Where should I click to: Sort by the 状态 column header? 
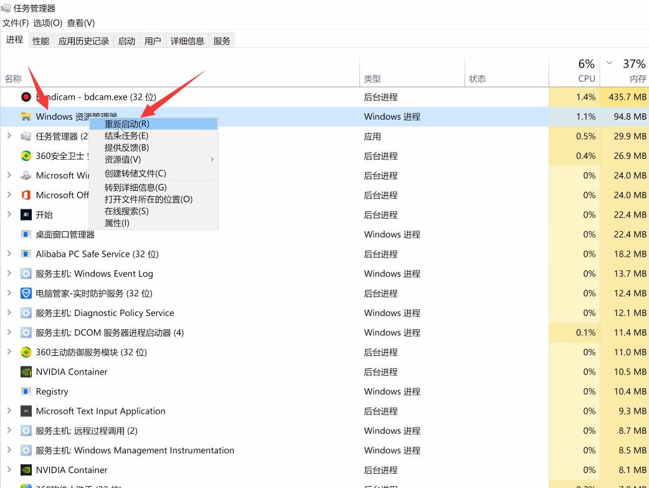pos(506,72)
